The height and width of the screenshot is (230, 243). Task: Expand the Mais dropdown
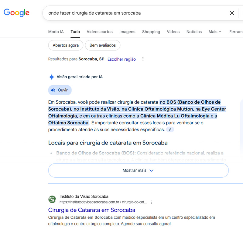(x=215, y=32)
